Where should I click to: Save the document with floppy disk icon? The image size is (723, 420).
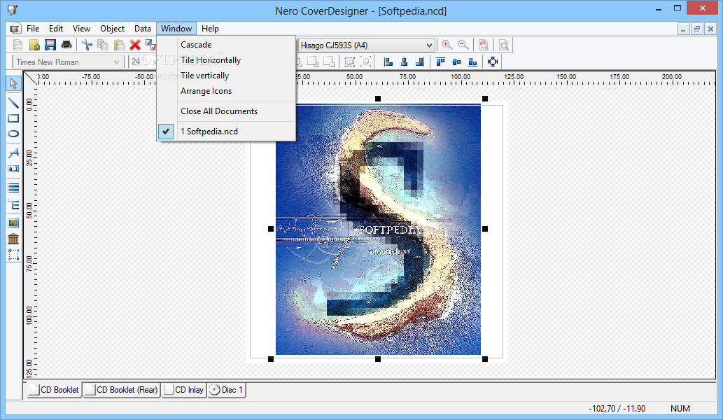pos(50,45)
